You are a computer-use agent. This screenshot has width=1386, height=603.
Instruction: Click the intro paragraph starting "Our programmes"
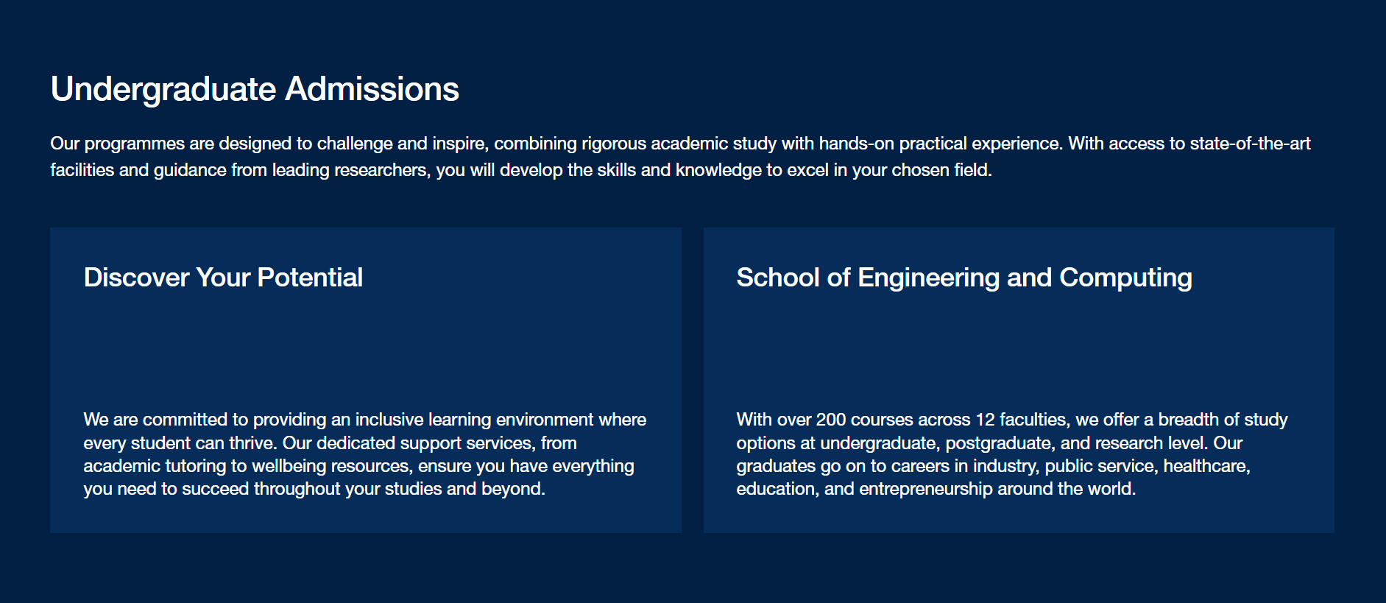pos(680,157)
